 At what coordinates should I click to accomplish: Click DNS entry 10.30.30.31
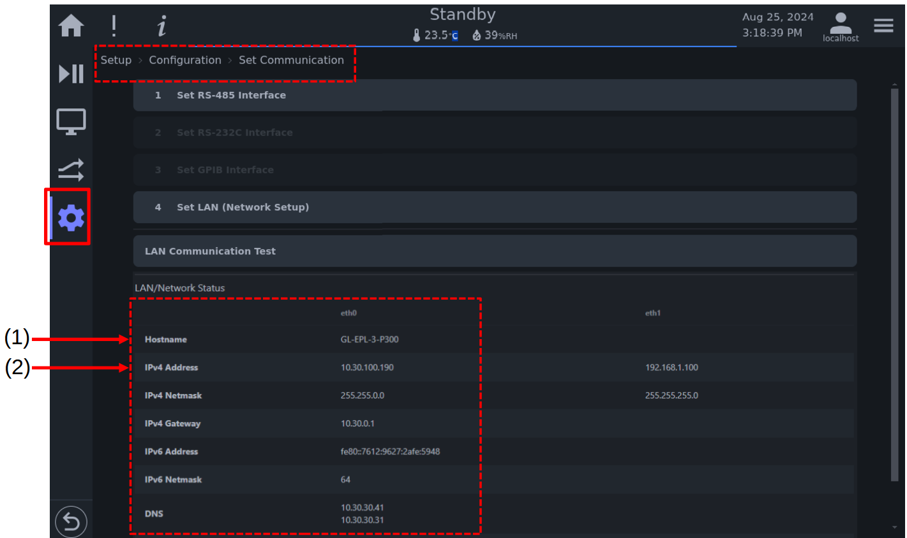tap(362, 520)
